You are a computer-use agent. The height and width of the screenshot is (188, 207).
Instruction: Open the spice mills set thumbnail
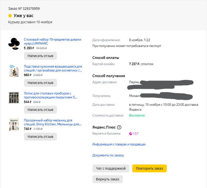[14, 125]
